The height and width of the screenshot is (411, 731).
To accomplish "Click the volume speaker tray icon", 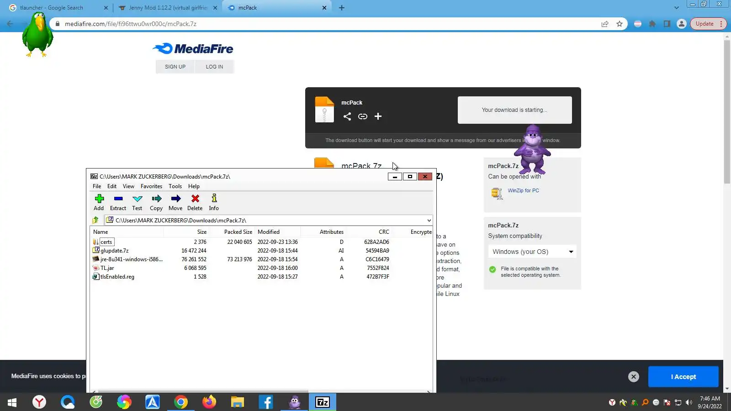I will 689,402.
